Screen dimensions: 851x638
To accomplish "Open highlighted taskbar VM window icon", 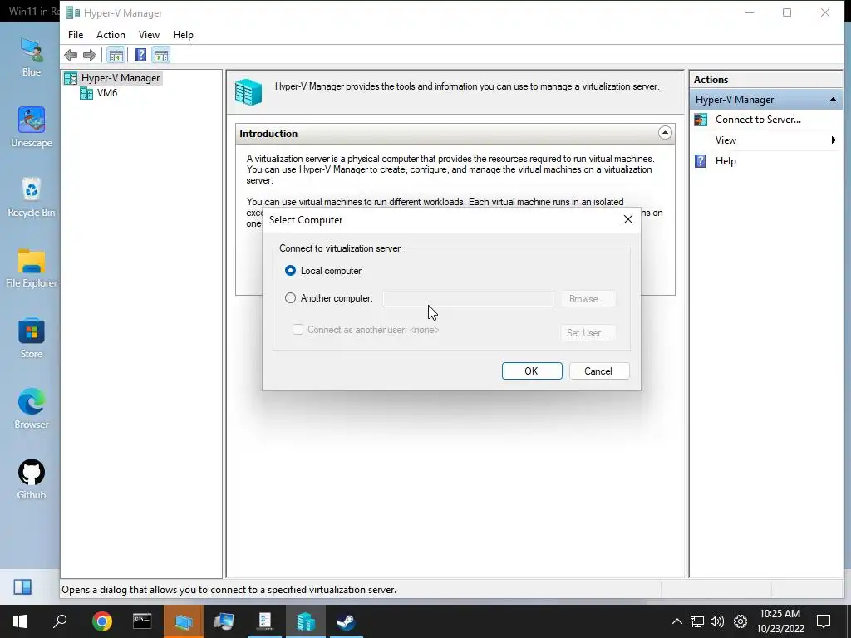I will coord(183,621).
